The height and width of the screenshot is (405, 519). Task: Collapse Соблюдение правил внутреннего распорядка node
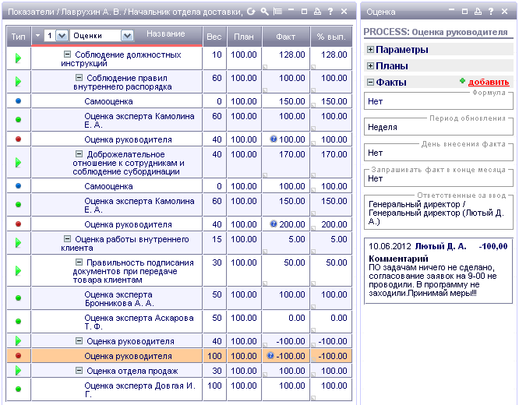79,78
